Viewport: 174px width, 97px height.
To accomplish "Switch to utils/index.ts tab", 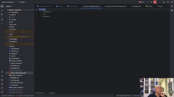I will point(73,6).
